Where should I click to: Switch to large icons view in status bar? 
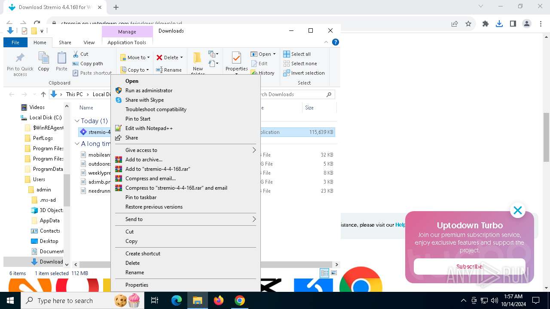tap(334, 273)
